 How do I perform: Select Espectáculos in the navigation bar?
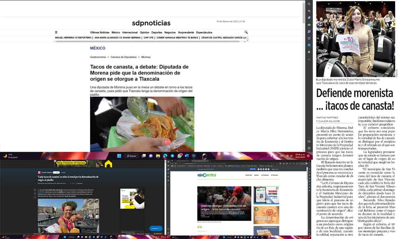pos(204,32)
